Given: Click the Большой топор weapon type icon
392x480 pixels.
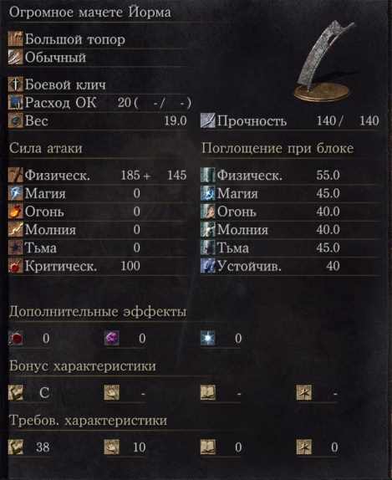Looking at the screenshot, I should pyautogui.click(x=15, y=39).
